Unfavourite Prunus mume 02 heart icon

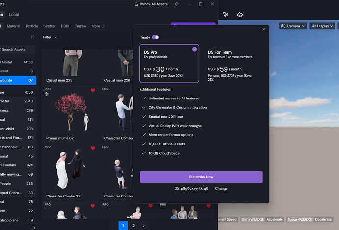tap(93, 90)
